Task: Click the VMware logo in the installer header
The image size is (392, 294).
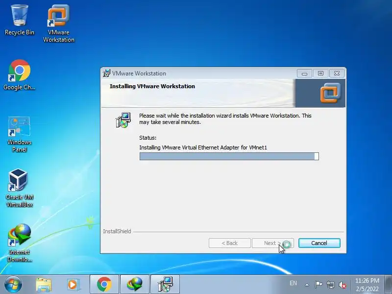Action: click(x=330, y=93)
